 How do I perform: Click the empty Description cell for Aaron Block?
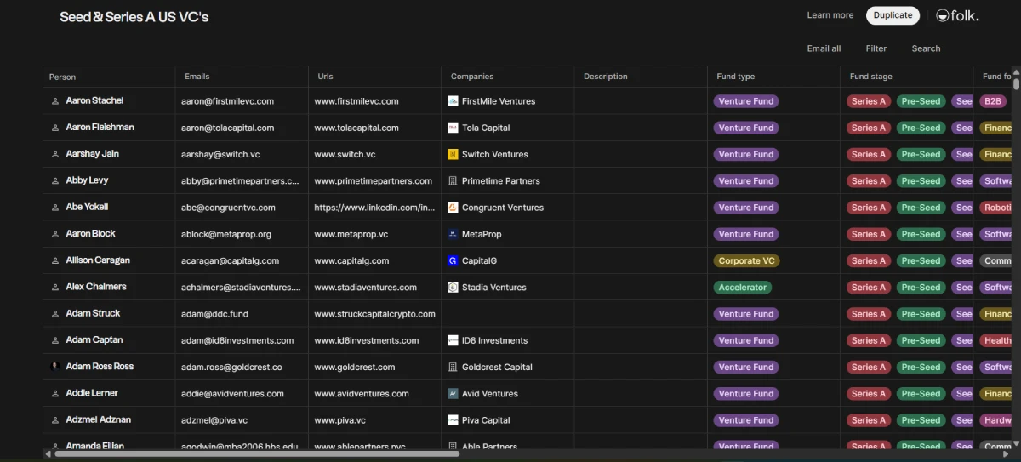point(641,234)
